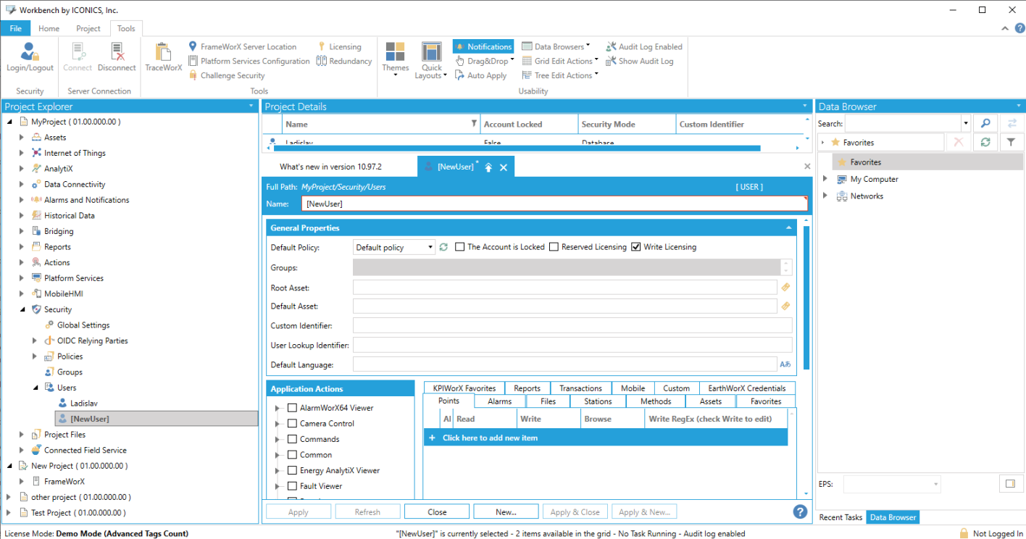
Task: Open FrameWorX Server Location
Action: 242,46
